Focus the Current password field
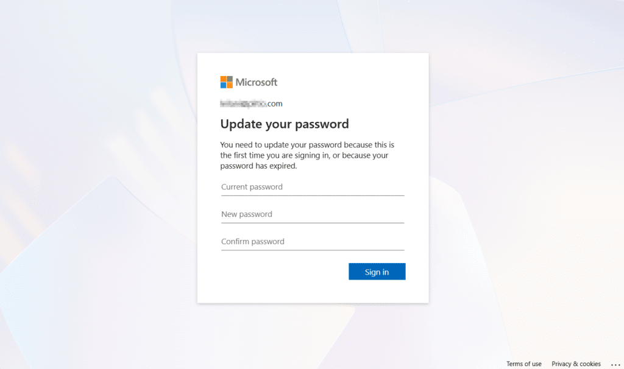Viewport: 624px width, 369px height. coord(313,188)
